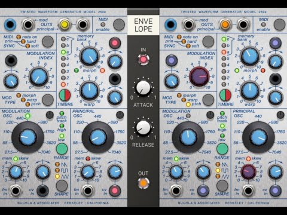Click the pink cv in jack of principal osc
This screenshot has height=215, width=287.
pos(115,191)
